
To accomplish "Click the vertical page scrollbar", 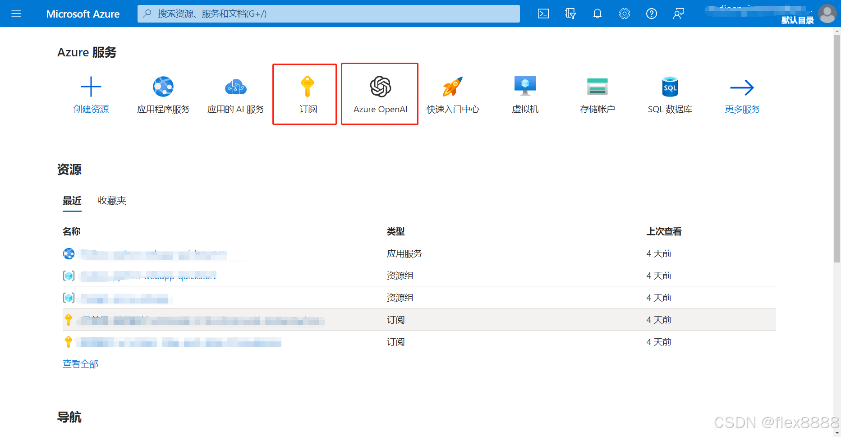I will coord(837,149).
